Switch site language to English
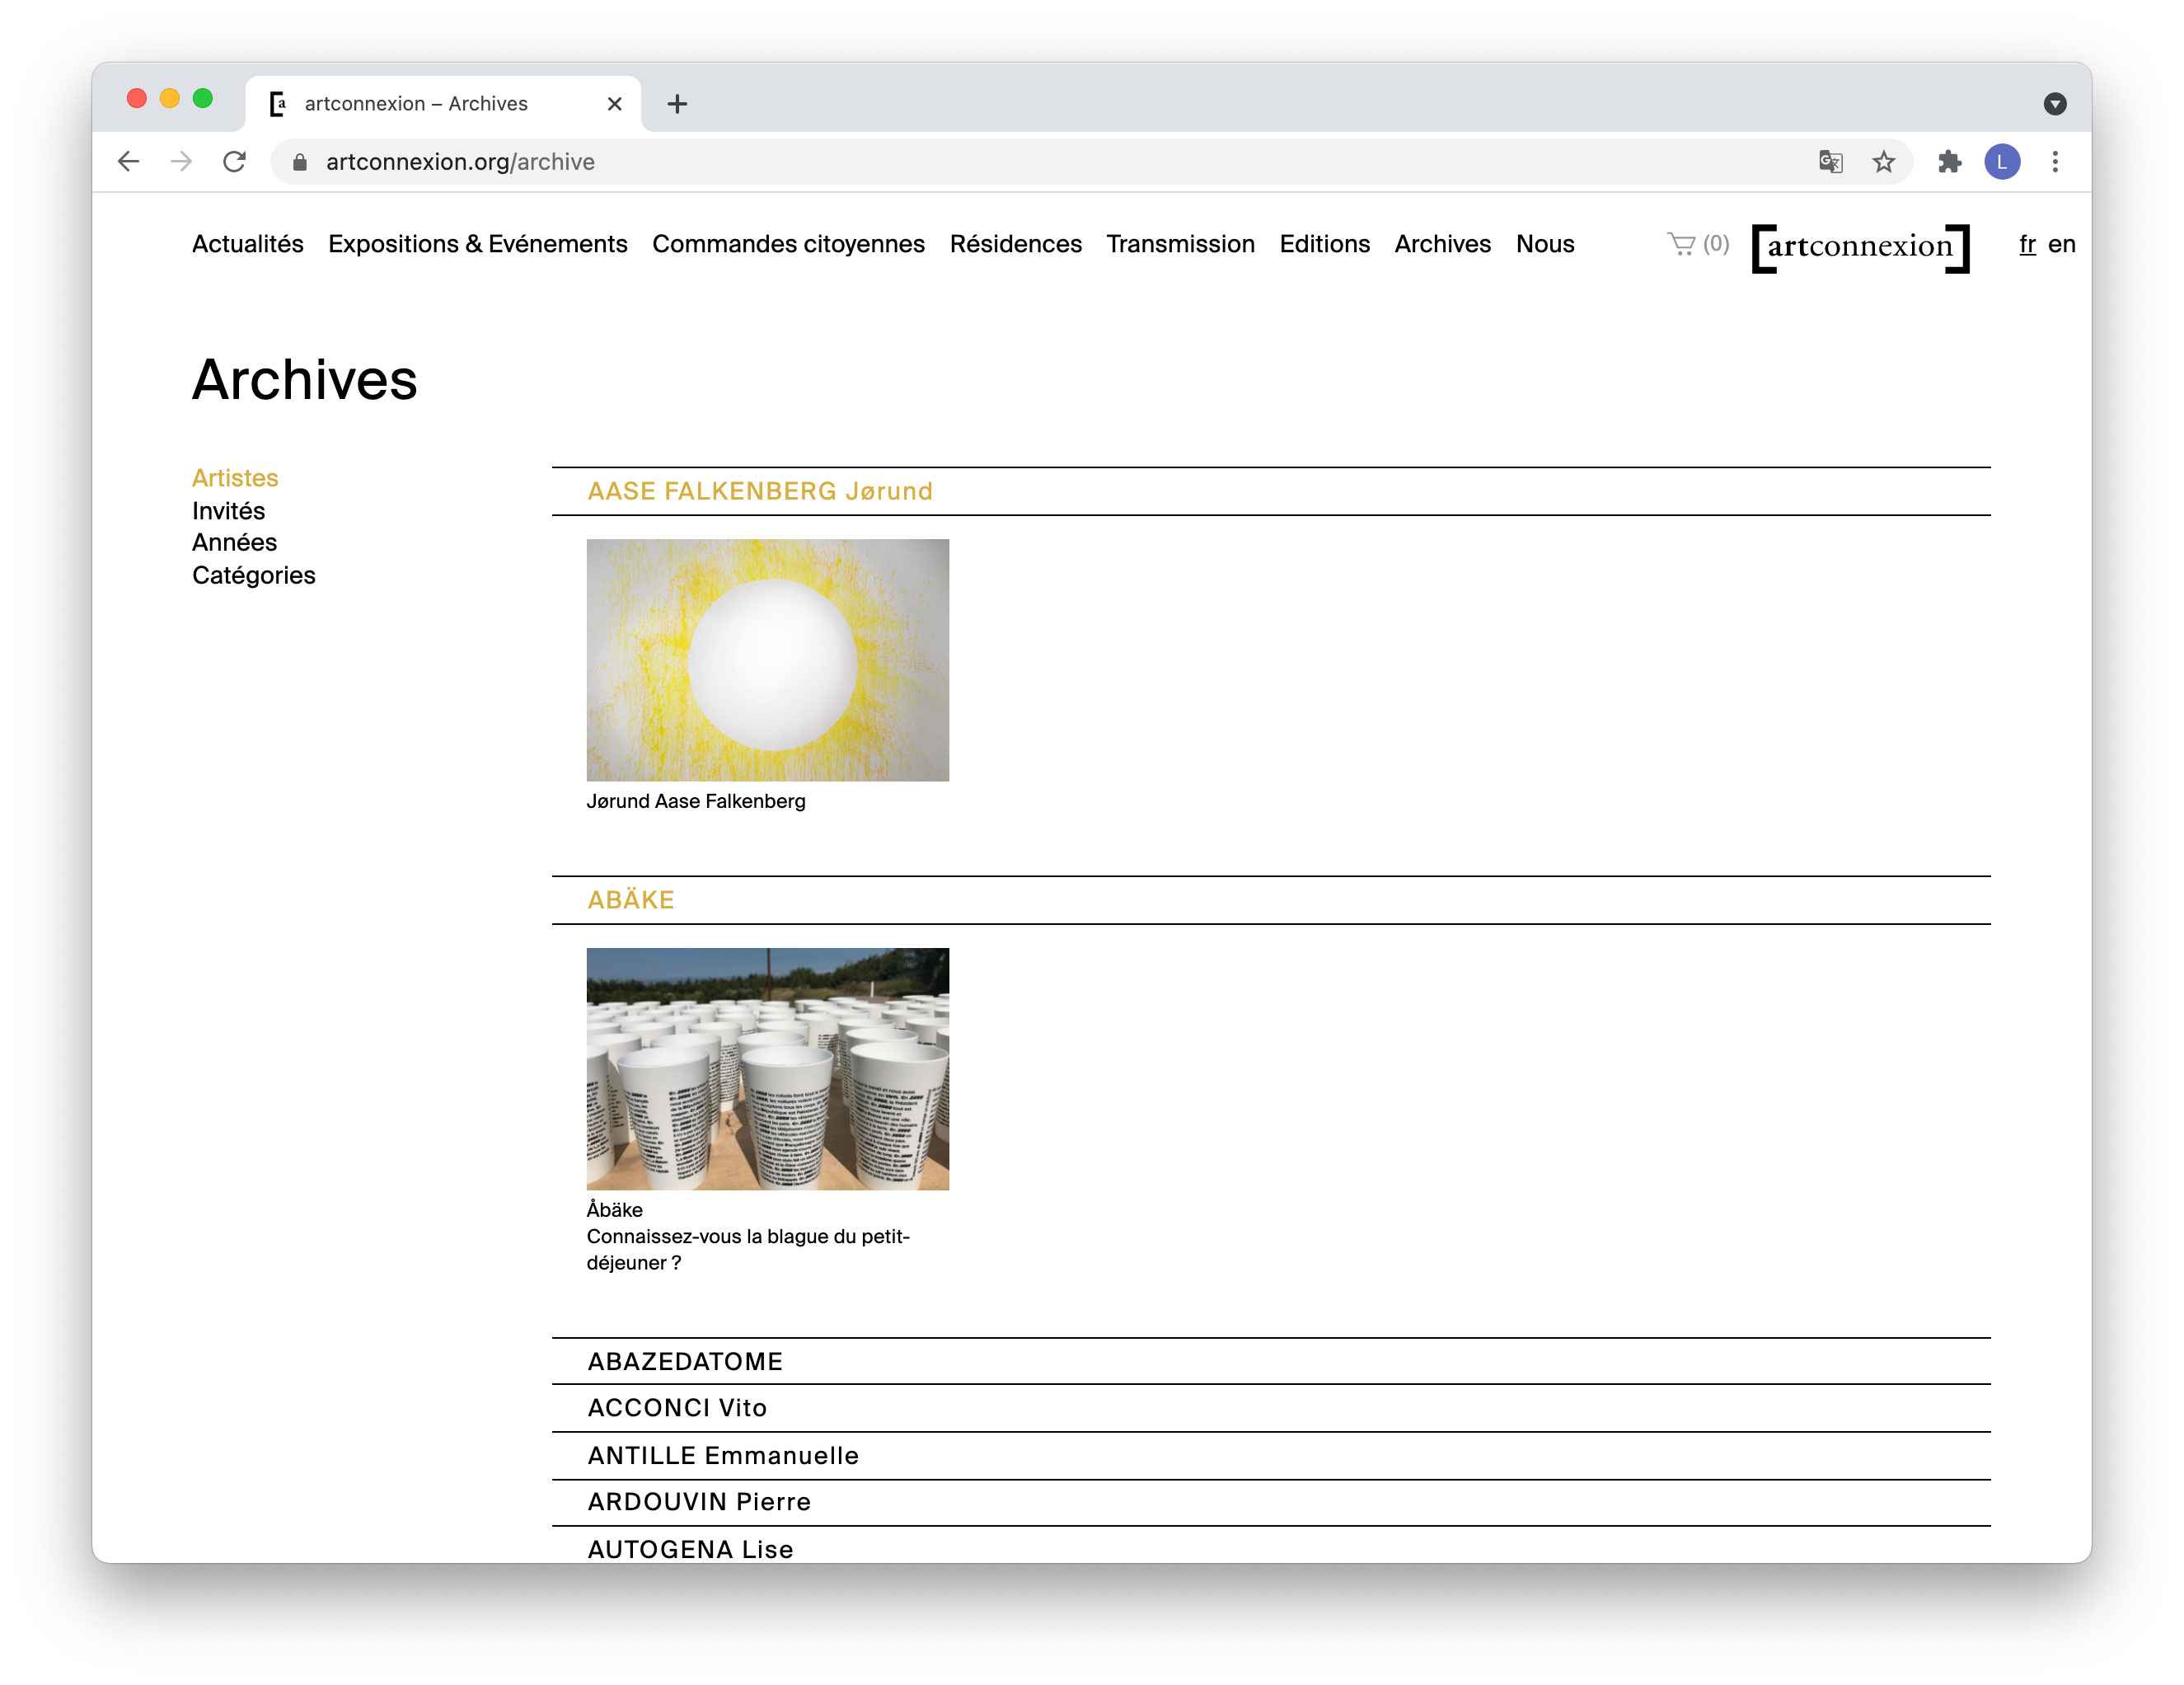The width and height of the screenshot is (2184, 1685). pos(2061,244)
